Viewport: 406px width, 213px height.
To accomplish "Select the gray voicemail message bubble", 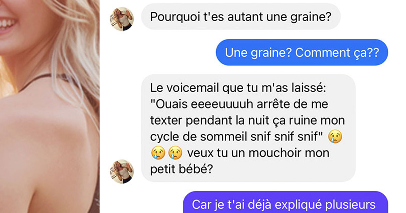I will [248, 128].
